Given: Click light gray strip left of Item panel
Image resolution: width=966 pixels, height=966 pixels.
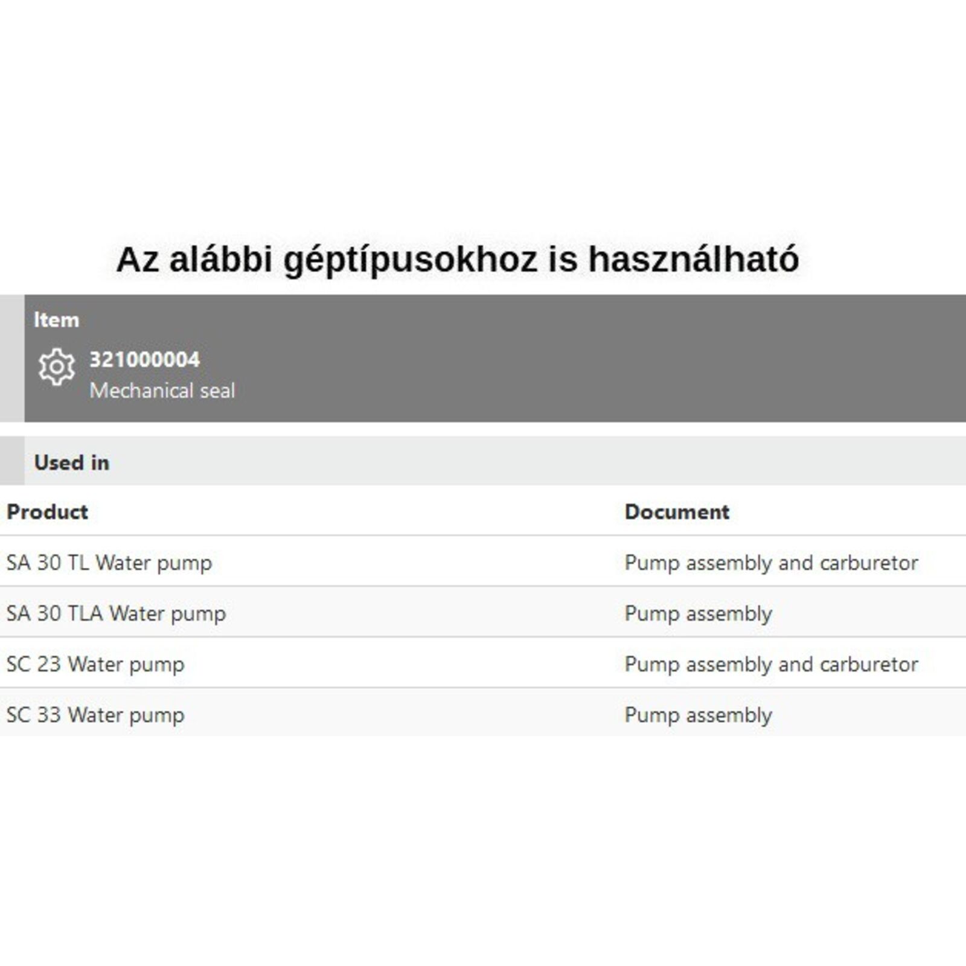Looking at the screenshot, I should click(11, 358).
